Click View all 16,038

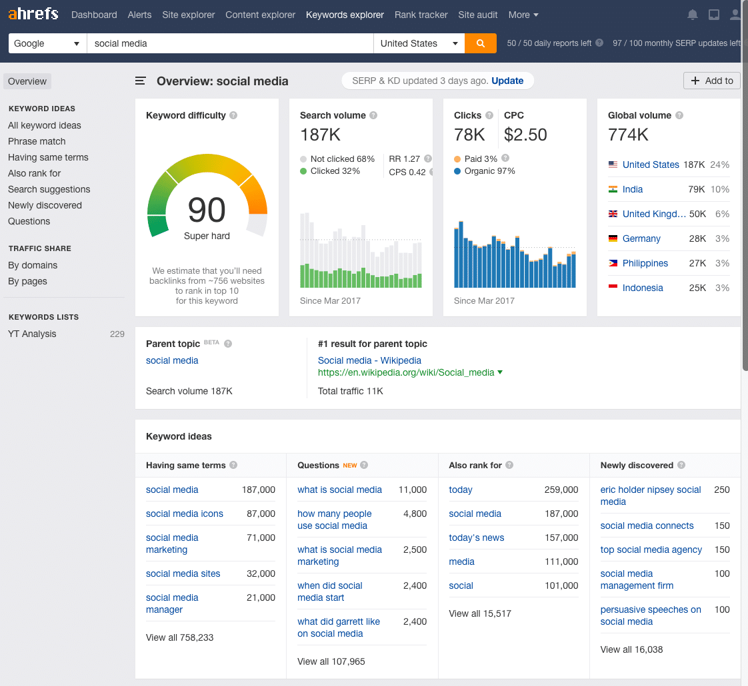pos(631,650)
